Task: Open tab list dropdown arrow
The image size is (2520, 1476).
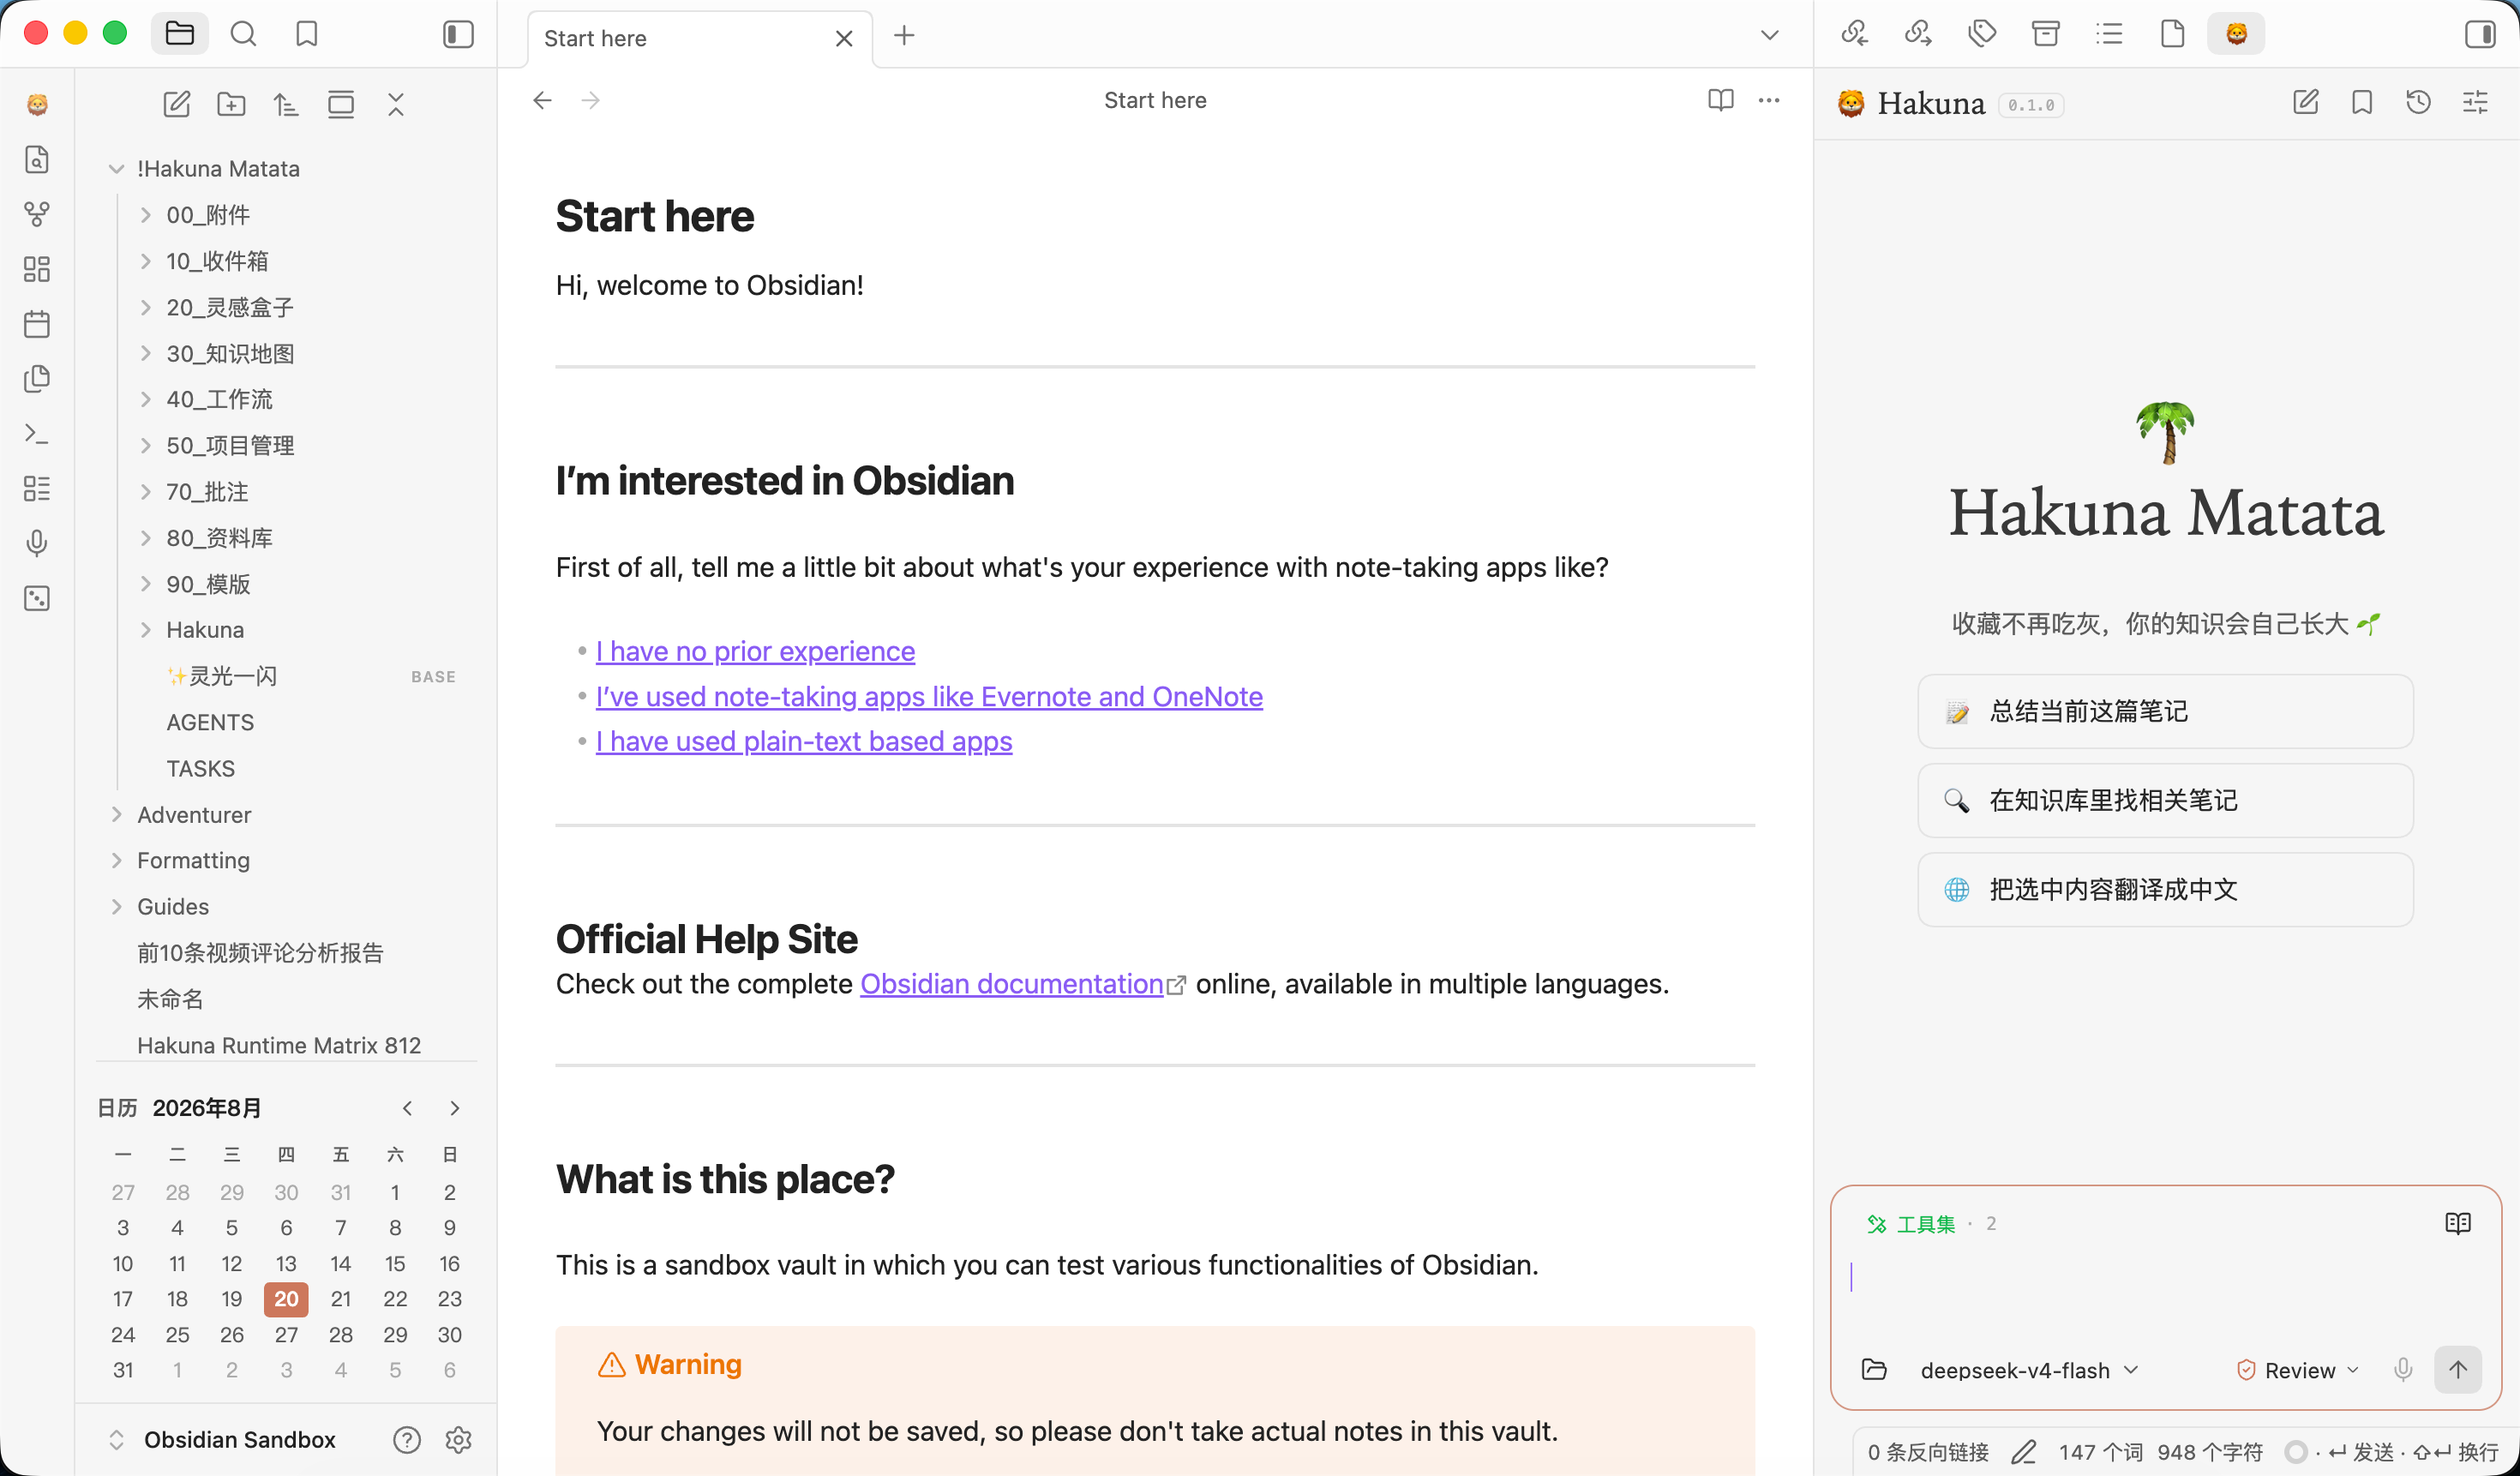Action: pos(1769,36)
